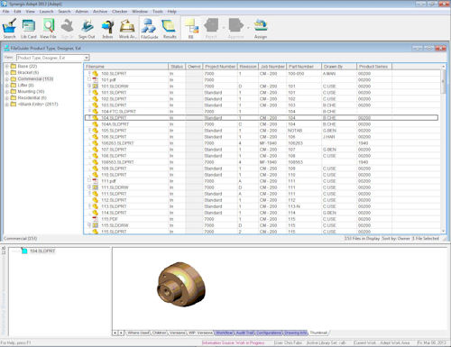Expand the Mounting tree node
The height and width of the screenshot is (347, 451).
[x=7, y=92]
